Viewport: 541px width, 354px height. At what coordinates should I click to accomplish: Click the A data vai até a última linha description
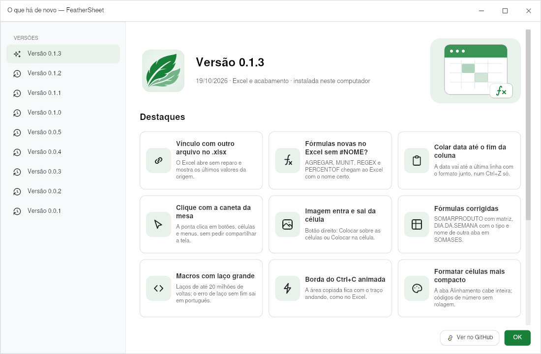click(x=473, y=170)
